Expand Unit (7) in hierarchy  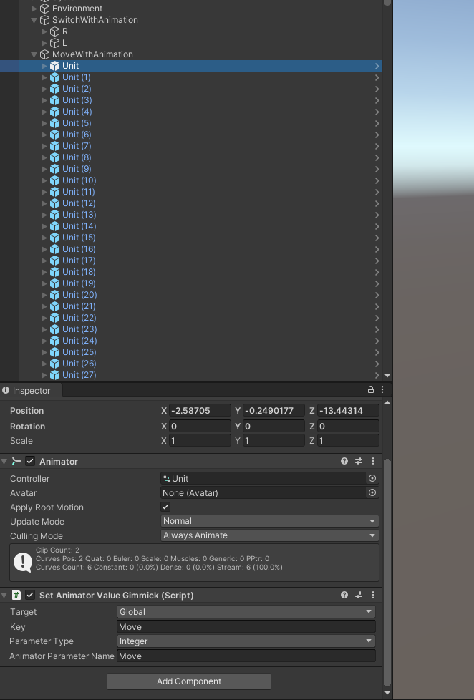tap(44, 146)
